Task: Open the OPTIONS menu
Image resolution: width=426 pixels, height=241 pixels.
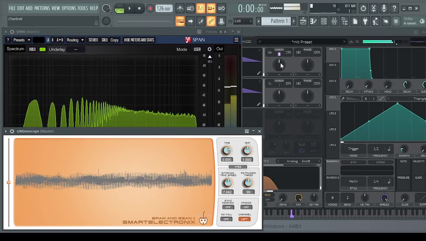Action: click(69, 8)
